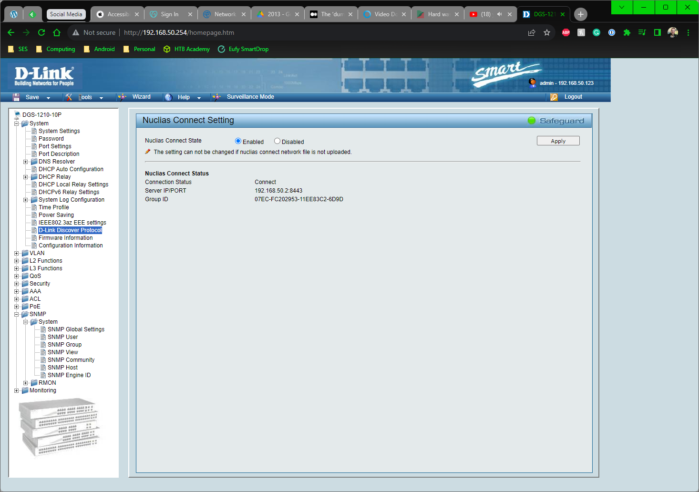
Task: Click the DGS-1210-10P root node
Action: click(42, 115)
